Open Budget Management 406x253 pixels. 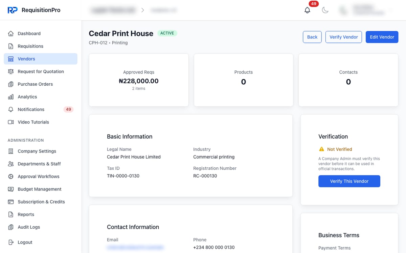pyautogui.click(x=41, y=189)
